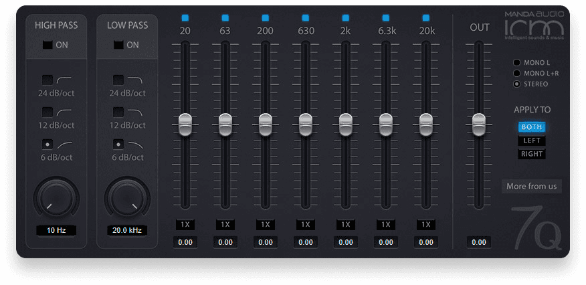
Task: Click the 1X multiplier under the 6.3k band
Action: point(386,225)
